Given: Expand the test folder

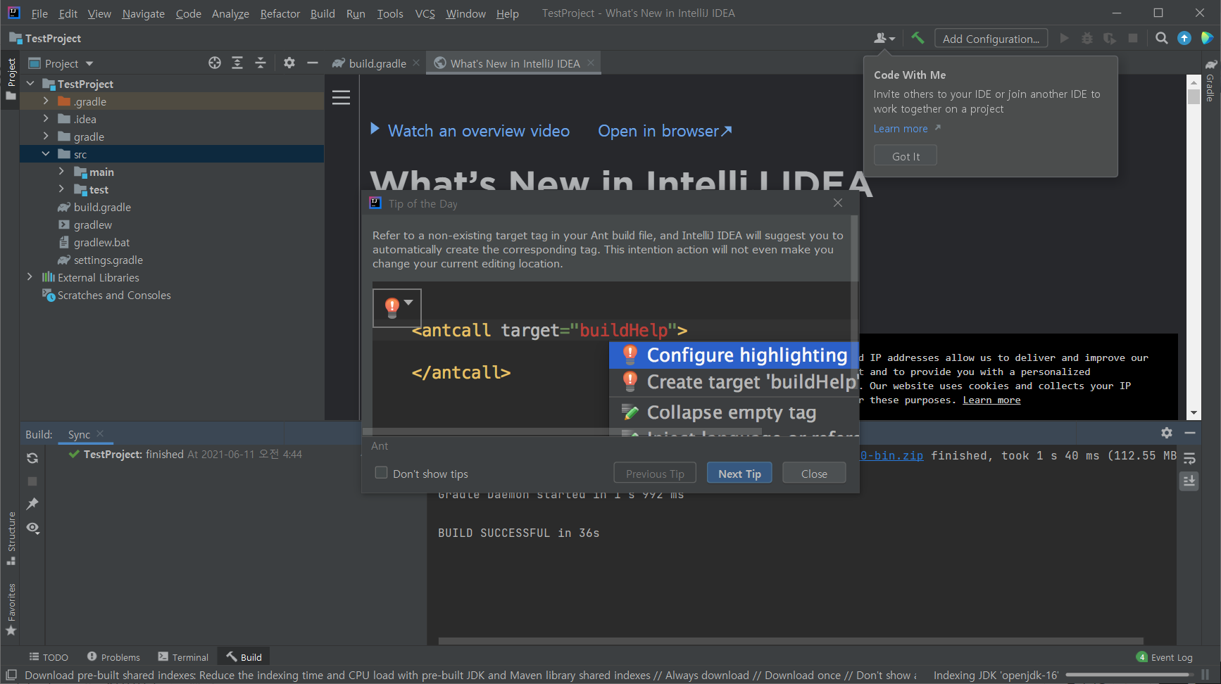Looking at the screenshot, I should click(x=61, y=189).
